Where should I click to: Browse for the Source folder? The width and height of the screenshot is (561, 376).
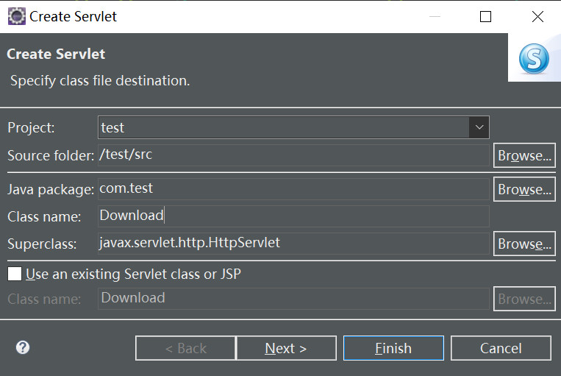click(x=524, y=156)
